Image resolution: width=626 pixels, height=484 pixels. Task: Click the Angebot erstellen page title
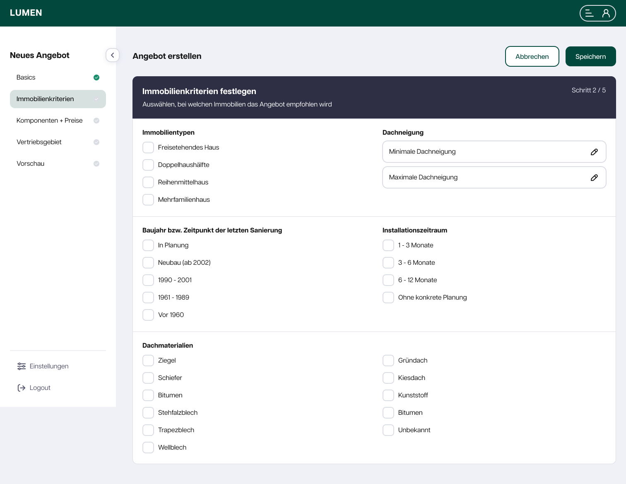[x=167, y=56]
